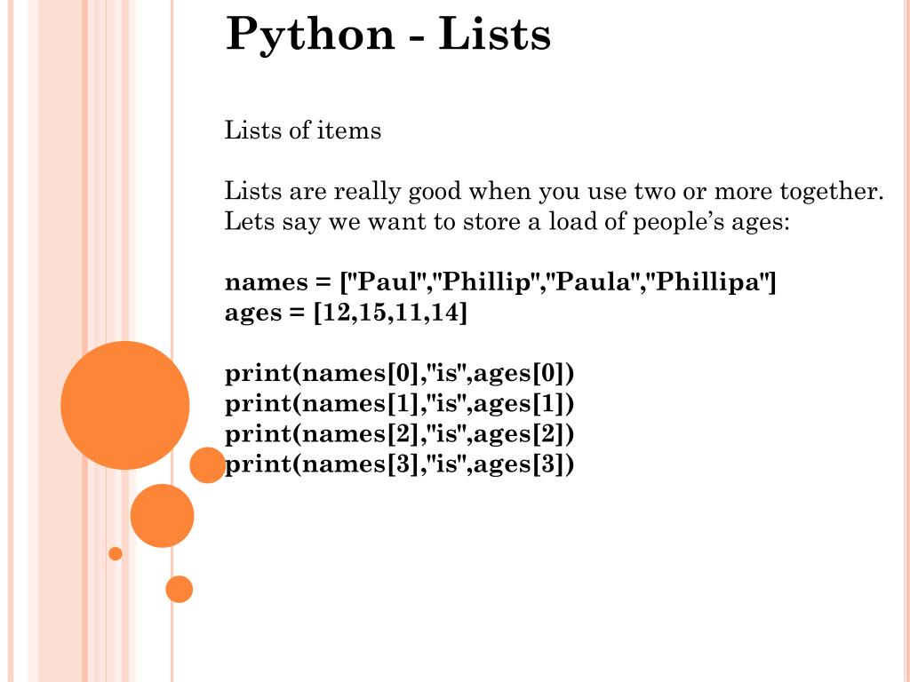Click the sentence about storing people's ages

pos(507,221)
